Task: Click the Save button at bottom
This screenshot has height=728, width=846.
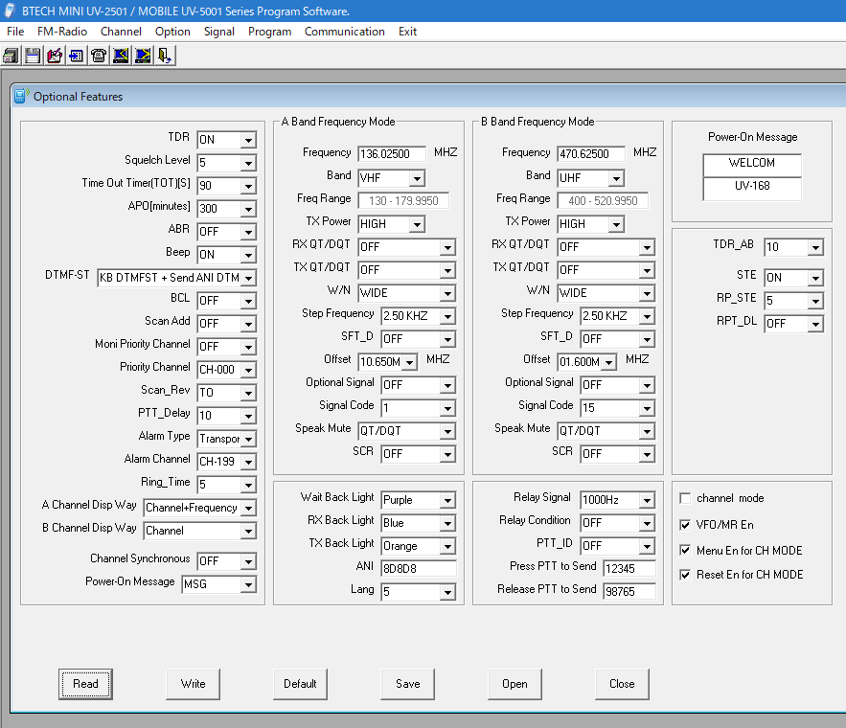Action: (x=407, y=684)
